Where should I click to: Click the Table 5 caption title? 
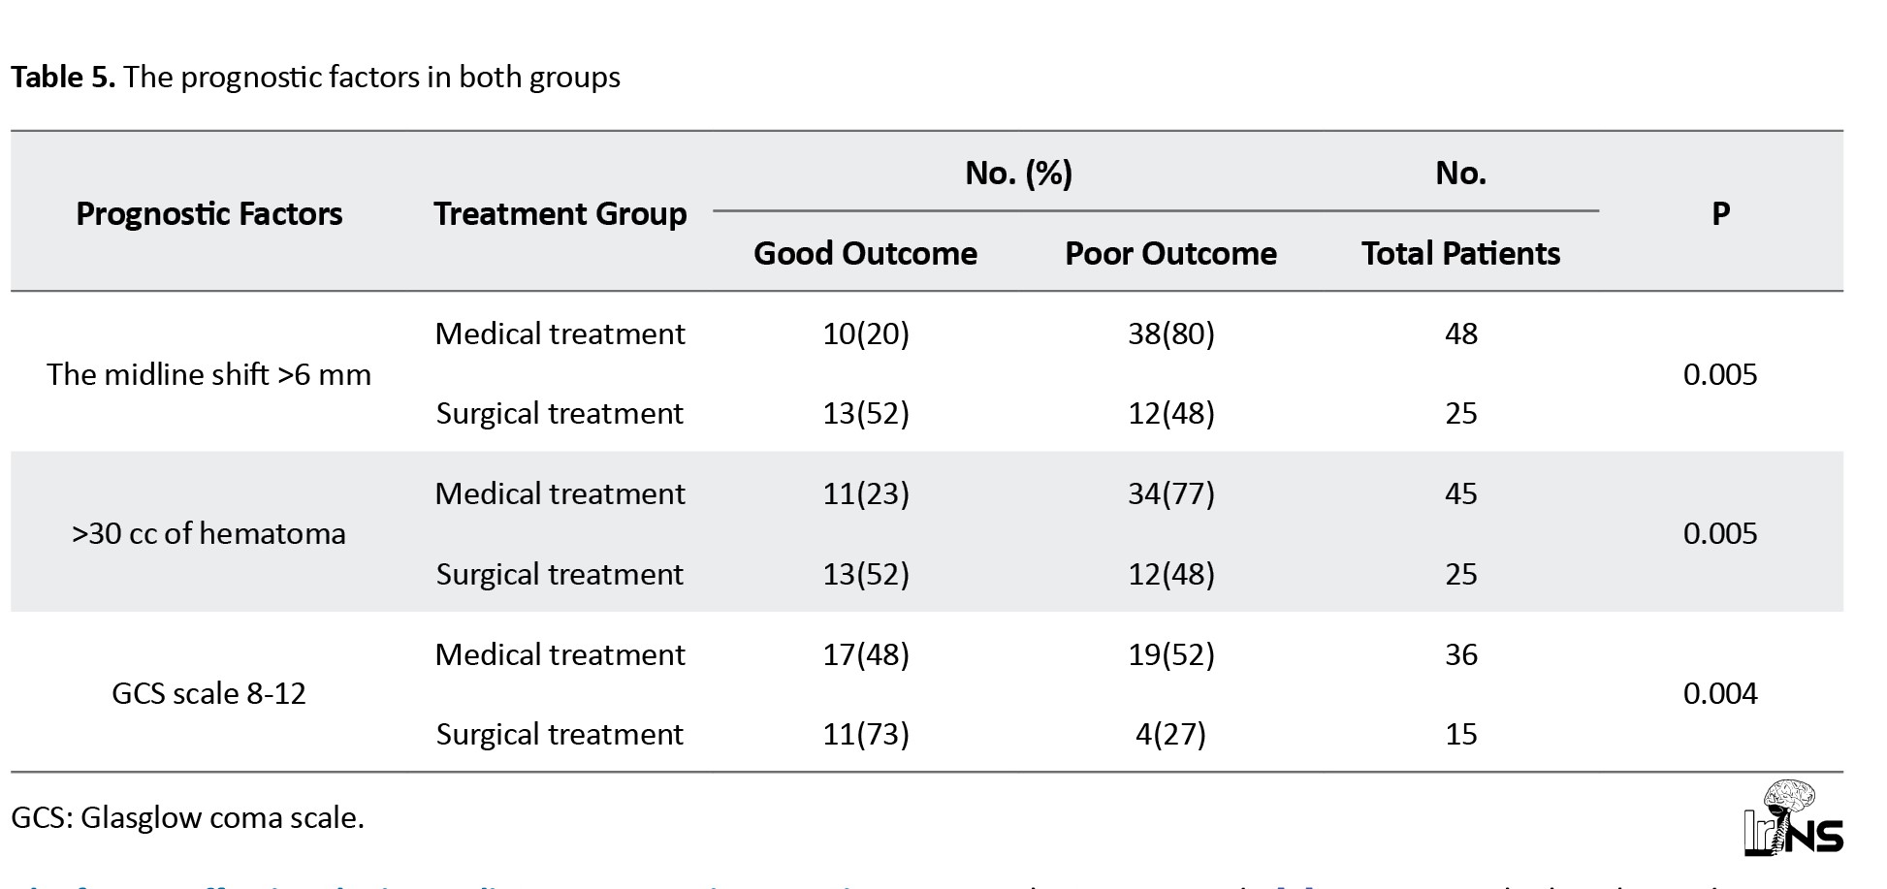(x=315, y=77)
